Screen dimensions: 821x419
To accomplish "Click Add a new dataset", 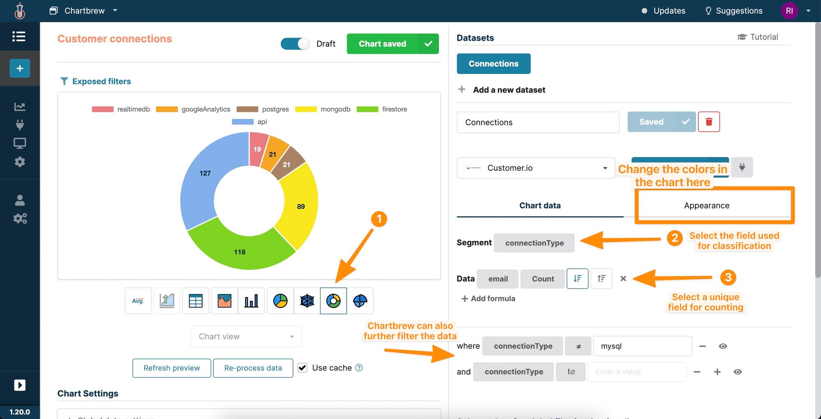I will pyautogui.click(x=509, y=89).
